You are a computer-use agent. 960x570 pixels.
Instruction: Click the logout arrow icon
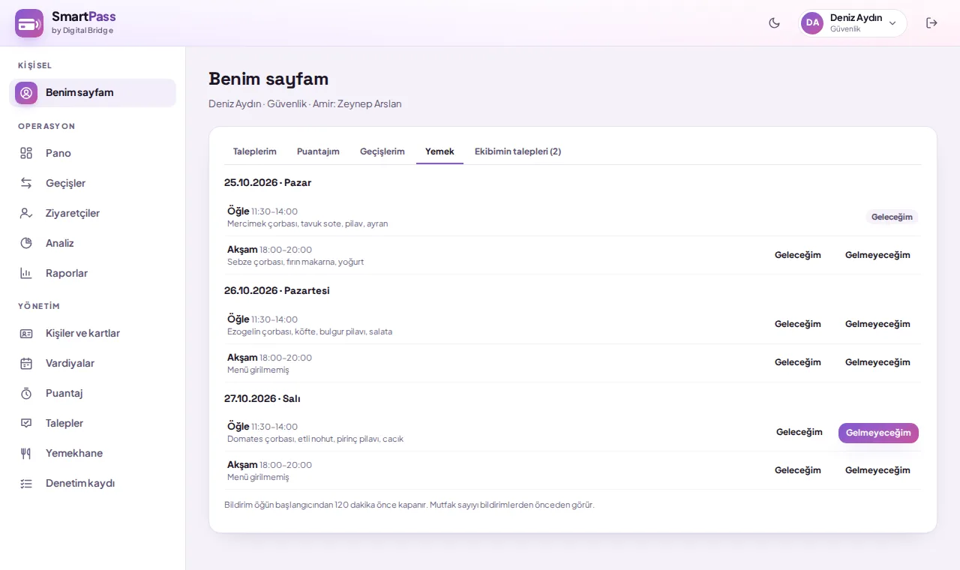pyautogui.click(x=931, y=23)
